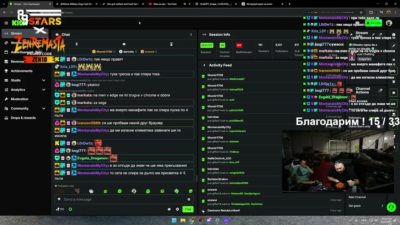Click username ivanoov0989 in chat
400x225 pixels.
(x=89, y=123)
